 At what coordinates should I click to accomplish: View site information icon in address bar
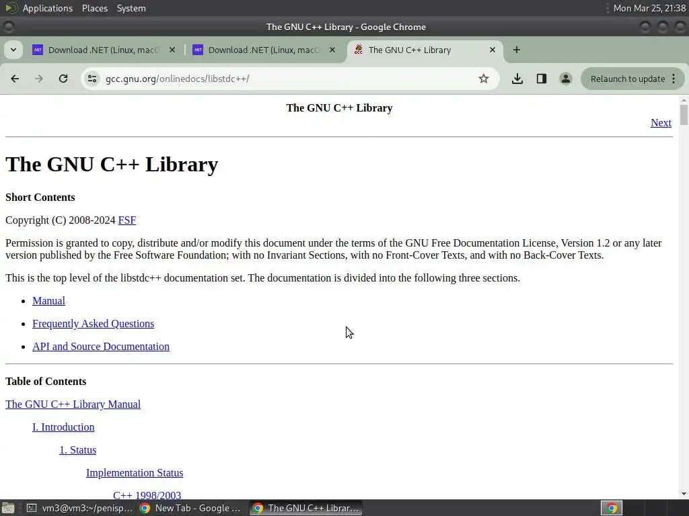pos(92,79)
